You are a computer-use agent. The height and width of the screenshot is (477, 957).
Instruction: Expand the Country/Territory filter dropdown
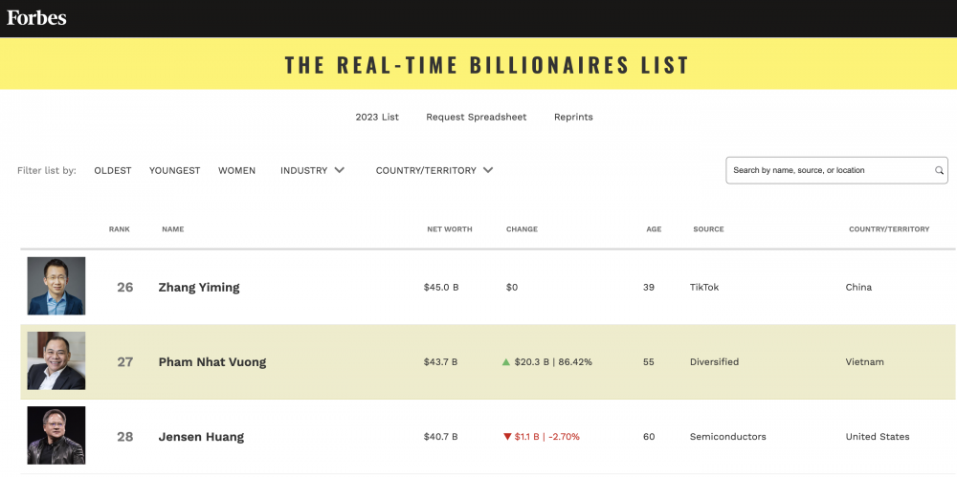pyautogui.click(x=434, y=171)
